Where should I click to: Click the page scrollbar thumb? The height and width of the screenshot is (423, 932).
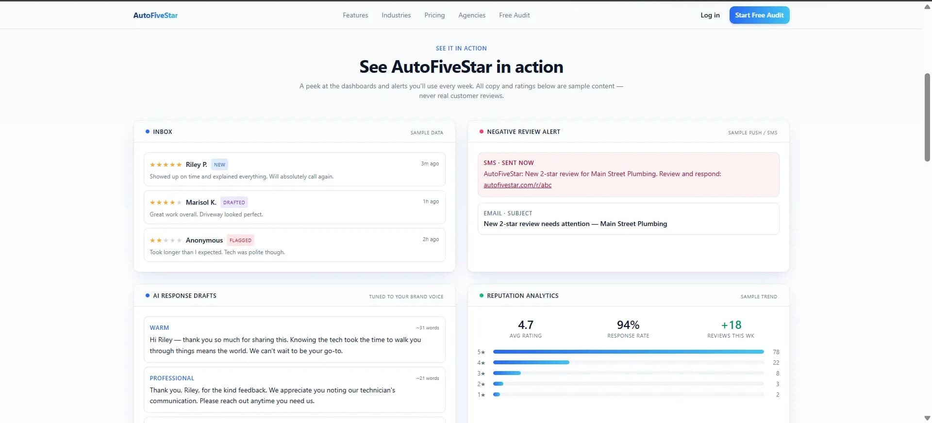[927, 117]
